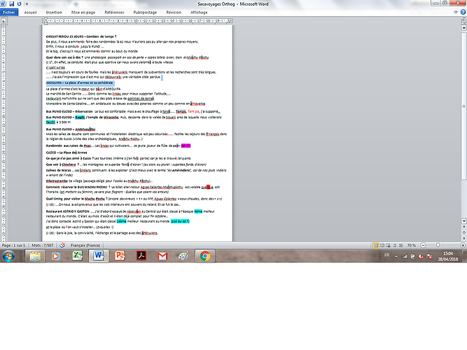This screenshot has height=350, width=467.
Task: Show hidden system tray icons arrow
Action: (x=396, y=256)
